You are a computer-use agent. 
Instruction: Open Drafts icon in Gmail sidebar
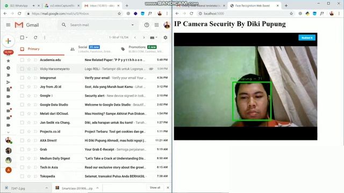click(9, 90)
